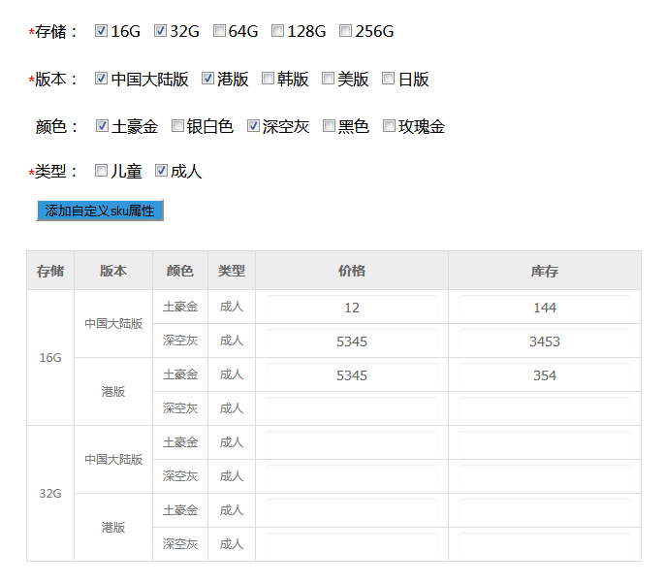The image size is (666, 585).
Task: Uncheck the 32G storage option
Action: [161, 31]
